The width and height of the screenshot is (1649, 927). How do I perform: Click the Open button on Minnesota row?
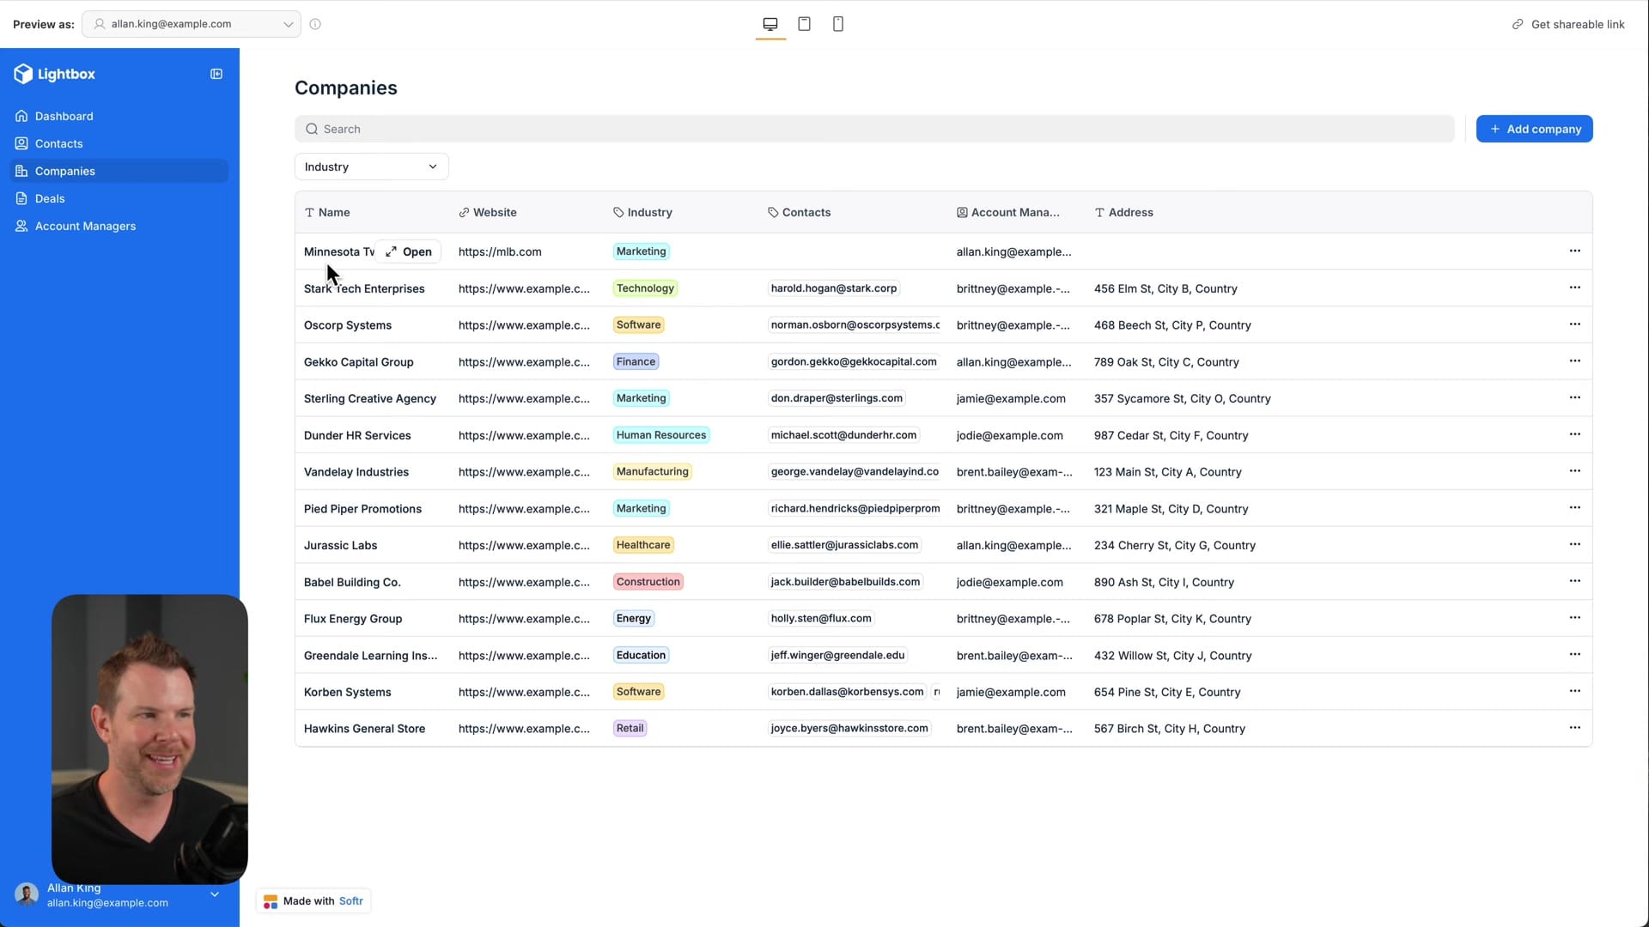409,251
